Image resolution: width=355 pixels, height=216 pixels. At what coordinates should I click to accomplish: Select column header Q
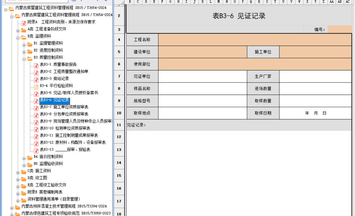(x=251, y=2)
